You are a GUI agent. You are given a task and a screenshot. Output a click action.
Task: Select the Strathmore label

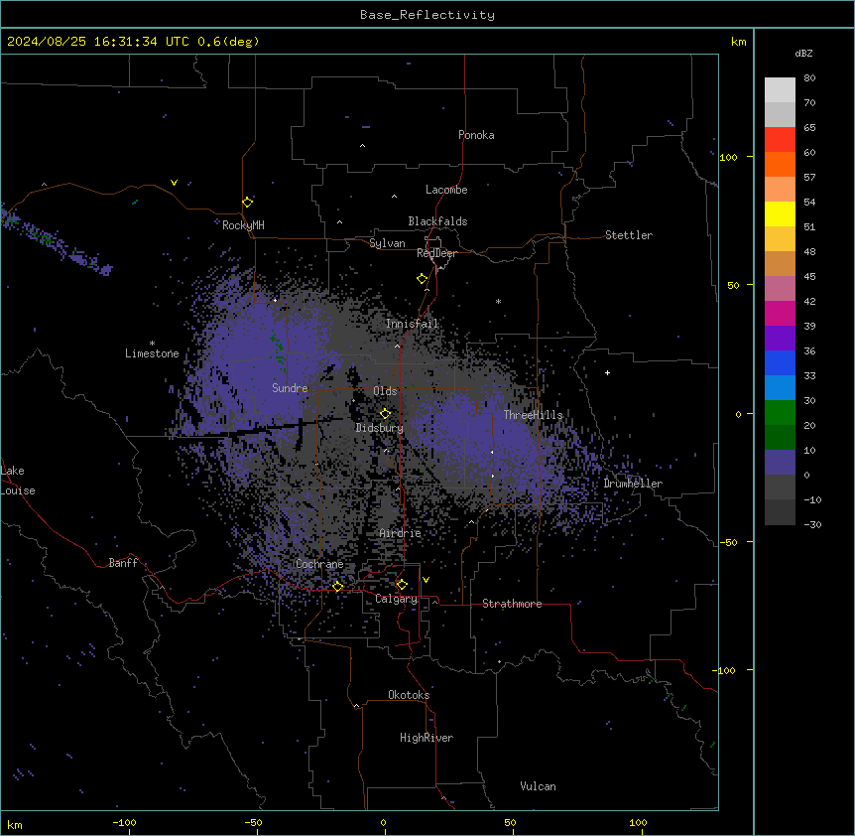point(512,604)
